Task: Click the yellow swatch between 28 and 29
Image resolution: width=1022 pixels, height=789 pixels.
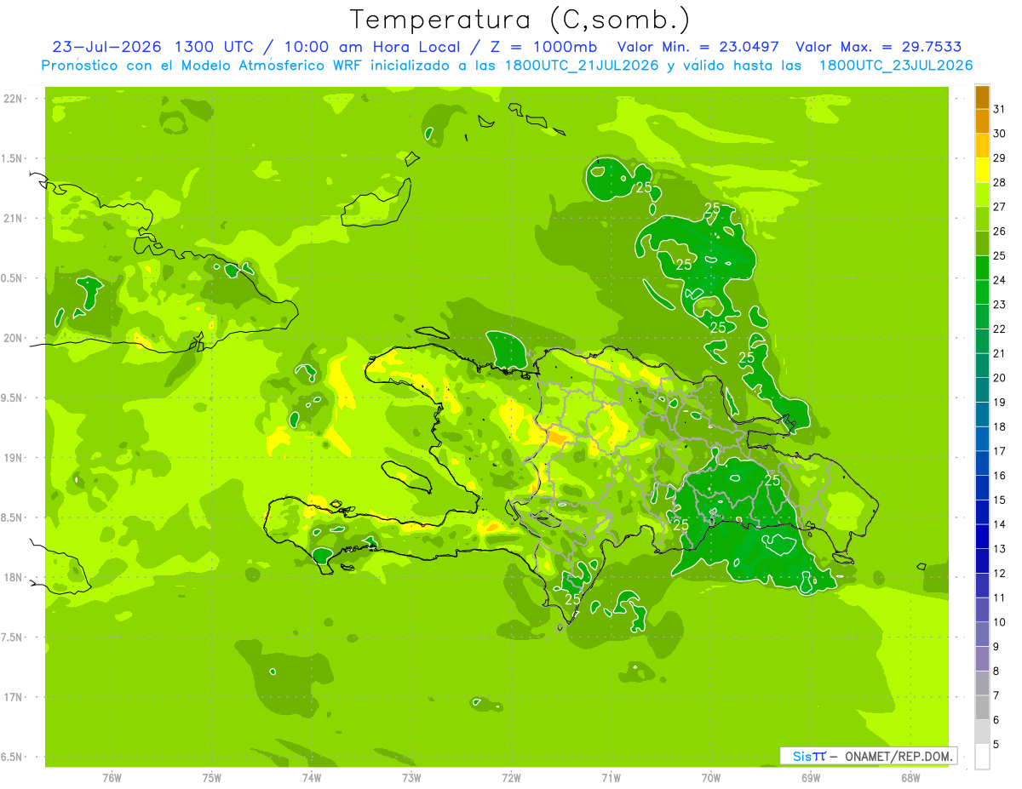Action: [x=982, y=170]
